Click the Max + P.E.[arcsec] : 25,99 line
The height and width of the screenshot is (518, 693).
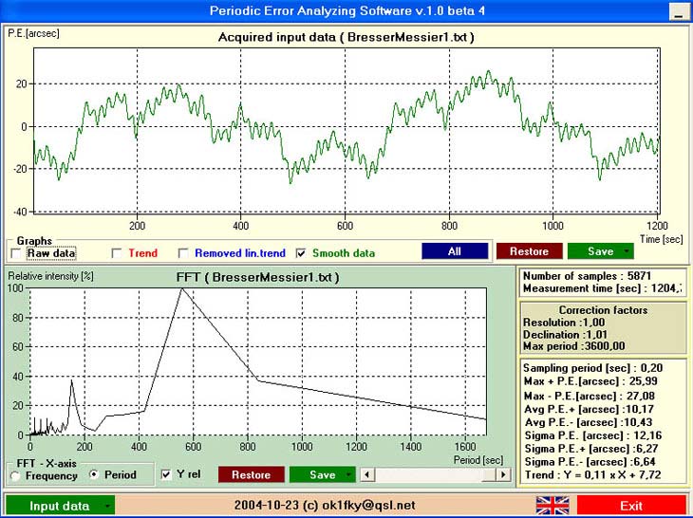pos(590,381)
